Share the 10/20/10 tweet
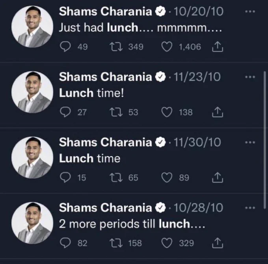 point(218,46)
